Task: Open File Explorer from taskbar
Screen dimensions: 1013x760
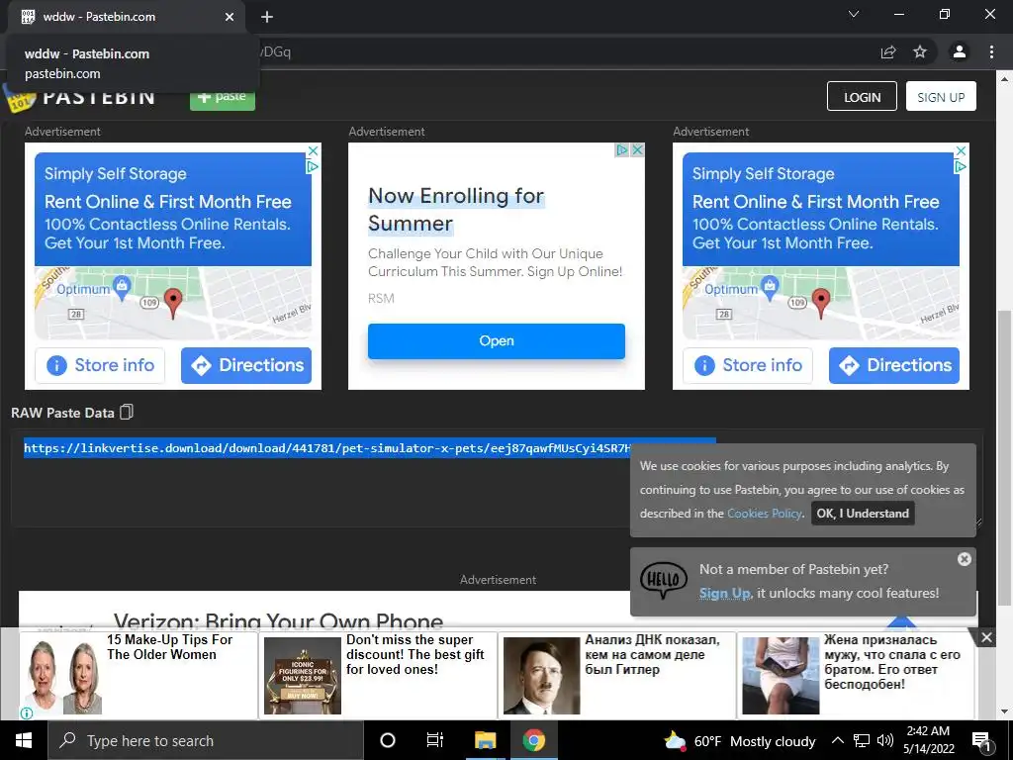Action: coord(485,740)
